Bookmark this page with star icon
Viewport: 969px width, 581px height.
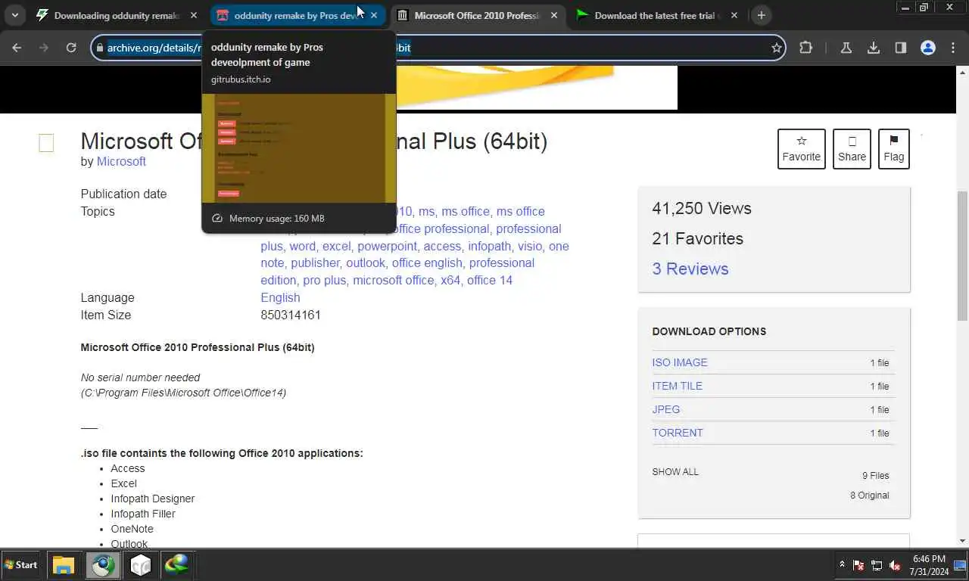pos(776,48)
